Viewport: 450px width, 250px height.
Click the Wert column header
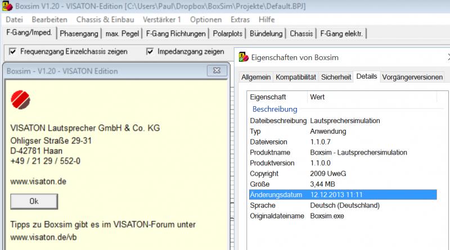[372, 97]
